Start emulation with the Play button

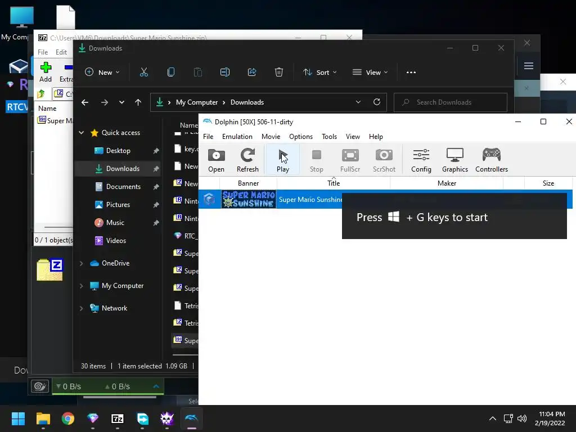click(282, 160)
